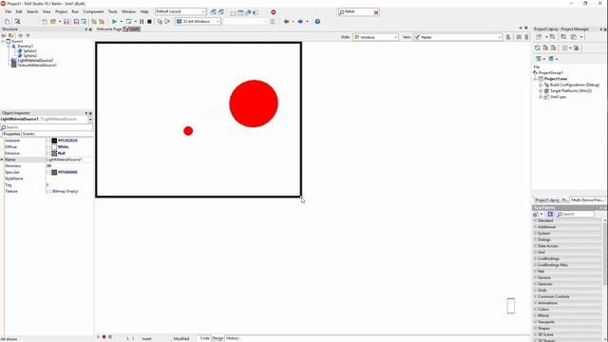Select Unit1.pas in Project Manager

click(x=558, y=97)
